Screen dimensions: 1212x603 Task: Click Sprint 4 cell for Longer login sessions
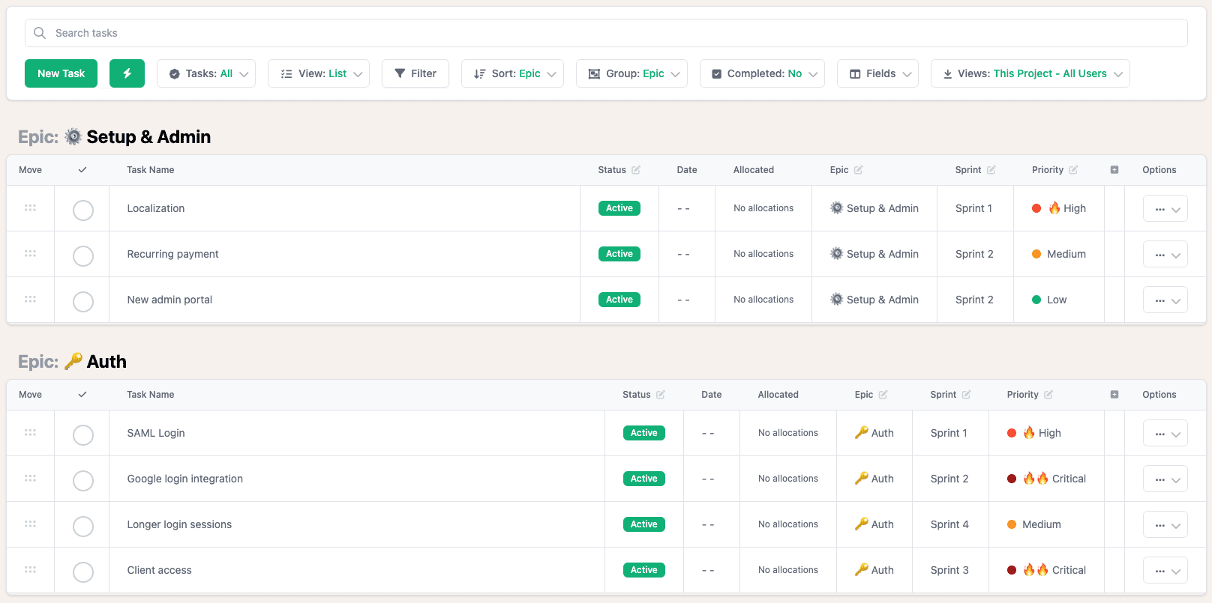(x=949, y=524)
